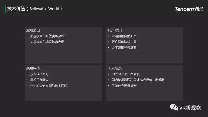Click the bullet 更丰富的场景细节
This screenshot has height=117, width=208.
tap(124, 48)
